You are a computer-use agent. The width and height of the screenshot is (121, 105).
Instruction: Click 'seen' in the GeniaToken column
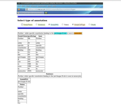(23, 66)
